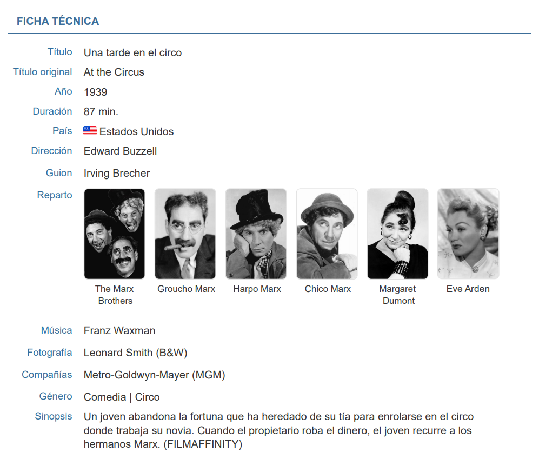539x465 pixels.
Task: Open Metro-Goldwyn-Mayer (MGM) company link
Action: [x=154, y=375]
